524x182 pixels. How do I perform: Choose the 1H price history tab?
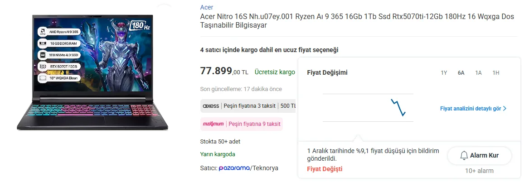(x=496, y=73)
